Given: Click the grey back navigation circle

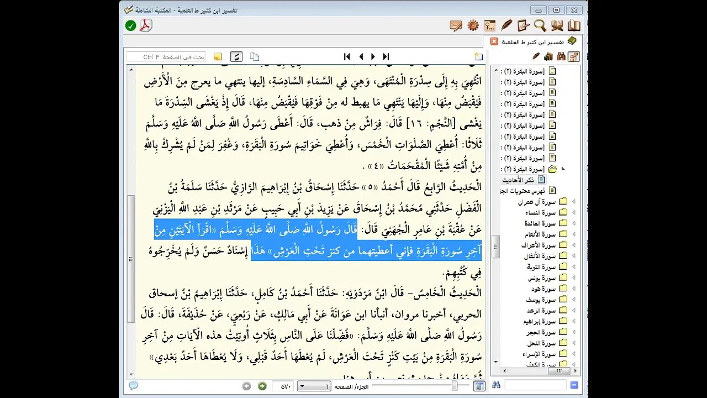Looking at the screenshot, I should pyautogui.click(x=247, y=386).
